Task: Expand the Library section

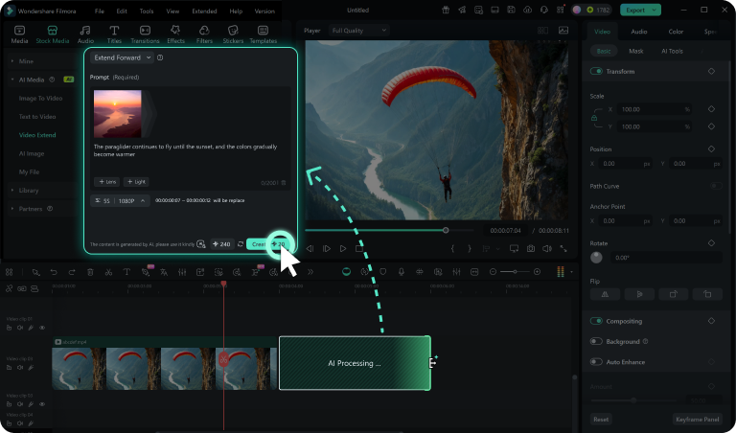Action: click(x=12, y=190)
